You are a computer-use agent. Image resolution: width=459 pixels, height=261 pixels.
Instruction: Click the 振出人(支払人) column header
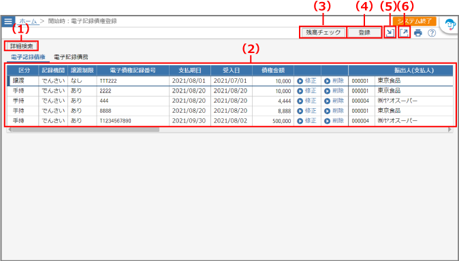400,71
